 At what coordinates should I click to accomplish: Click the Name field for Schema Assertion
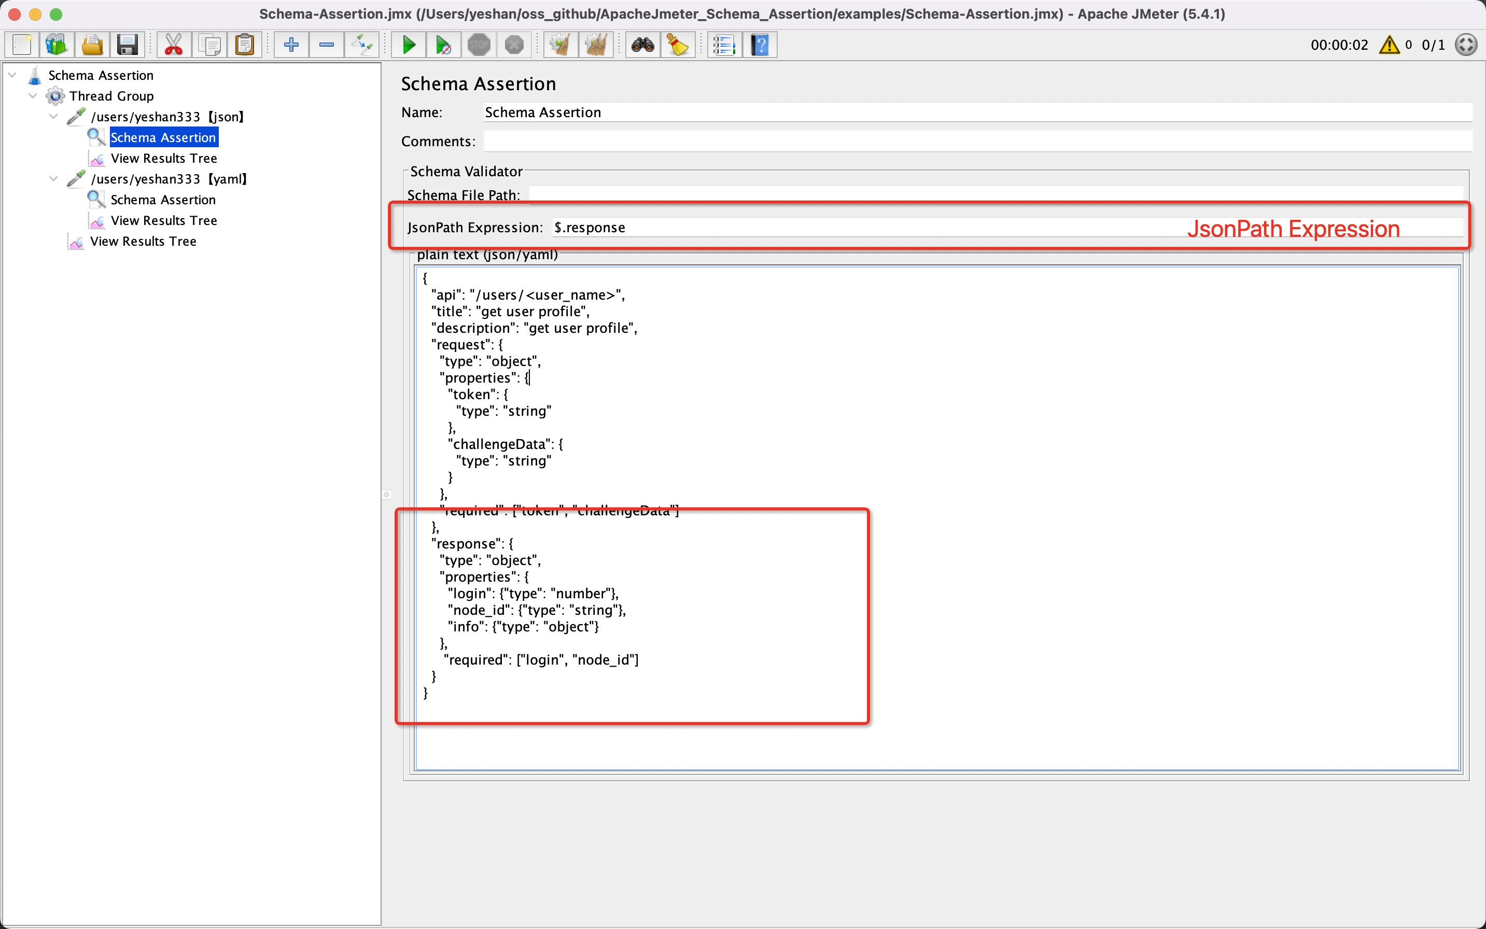coord(977,111)
